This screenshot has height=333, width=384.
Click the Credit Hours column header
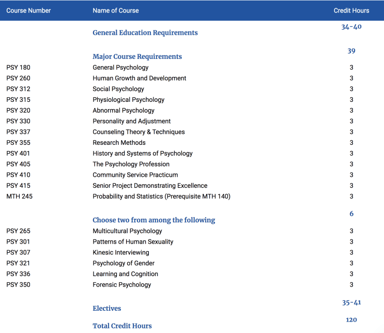point(351,10)
